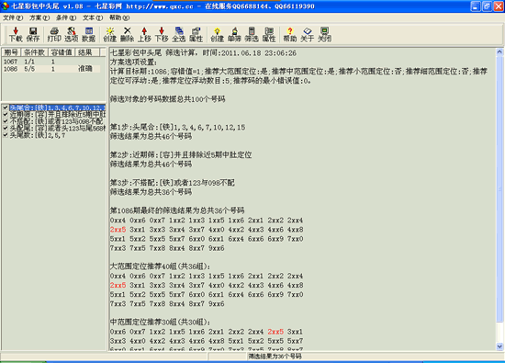Open the 方案 menu
This screenshot has width=505, height=363.
coord(39,17)
